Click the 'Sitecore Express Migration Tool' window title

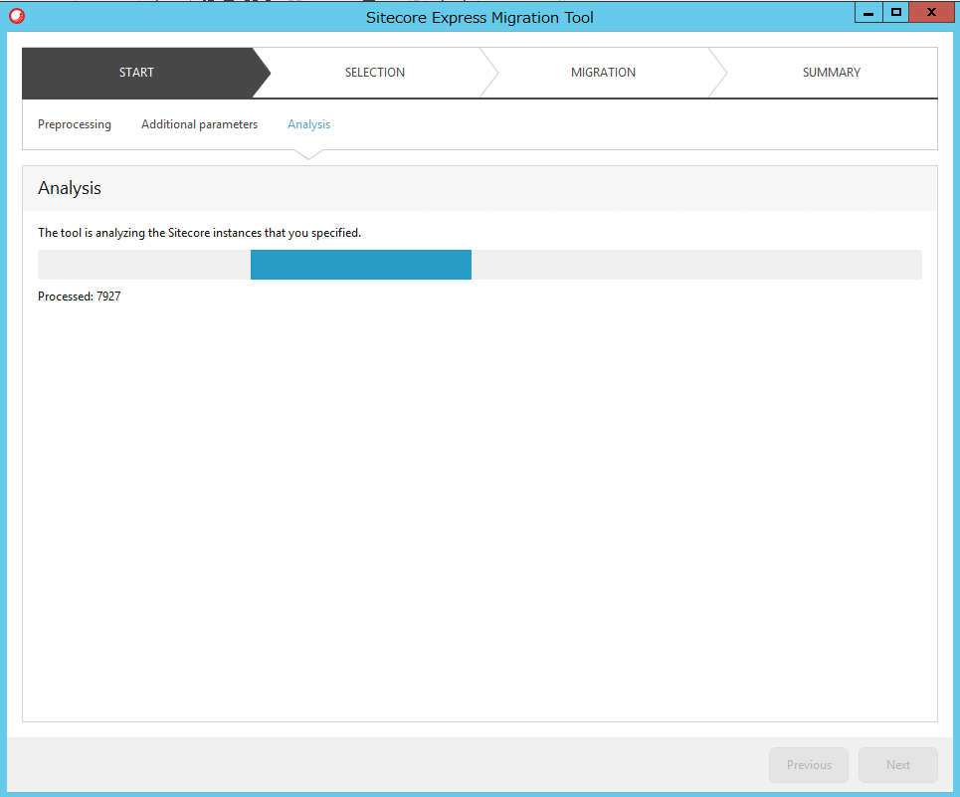(480, 17)
